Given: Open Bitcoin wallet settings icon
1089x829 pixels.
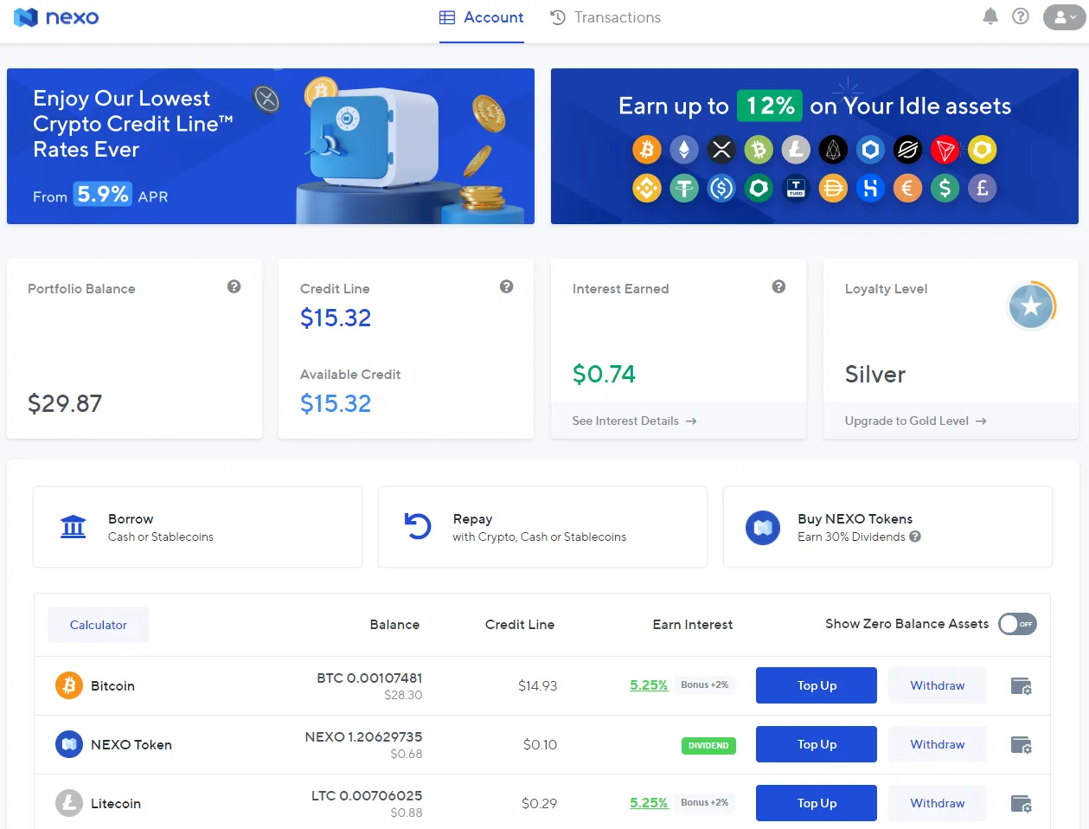Looking at the screenshot, I should (x=1022, y=686).
